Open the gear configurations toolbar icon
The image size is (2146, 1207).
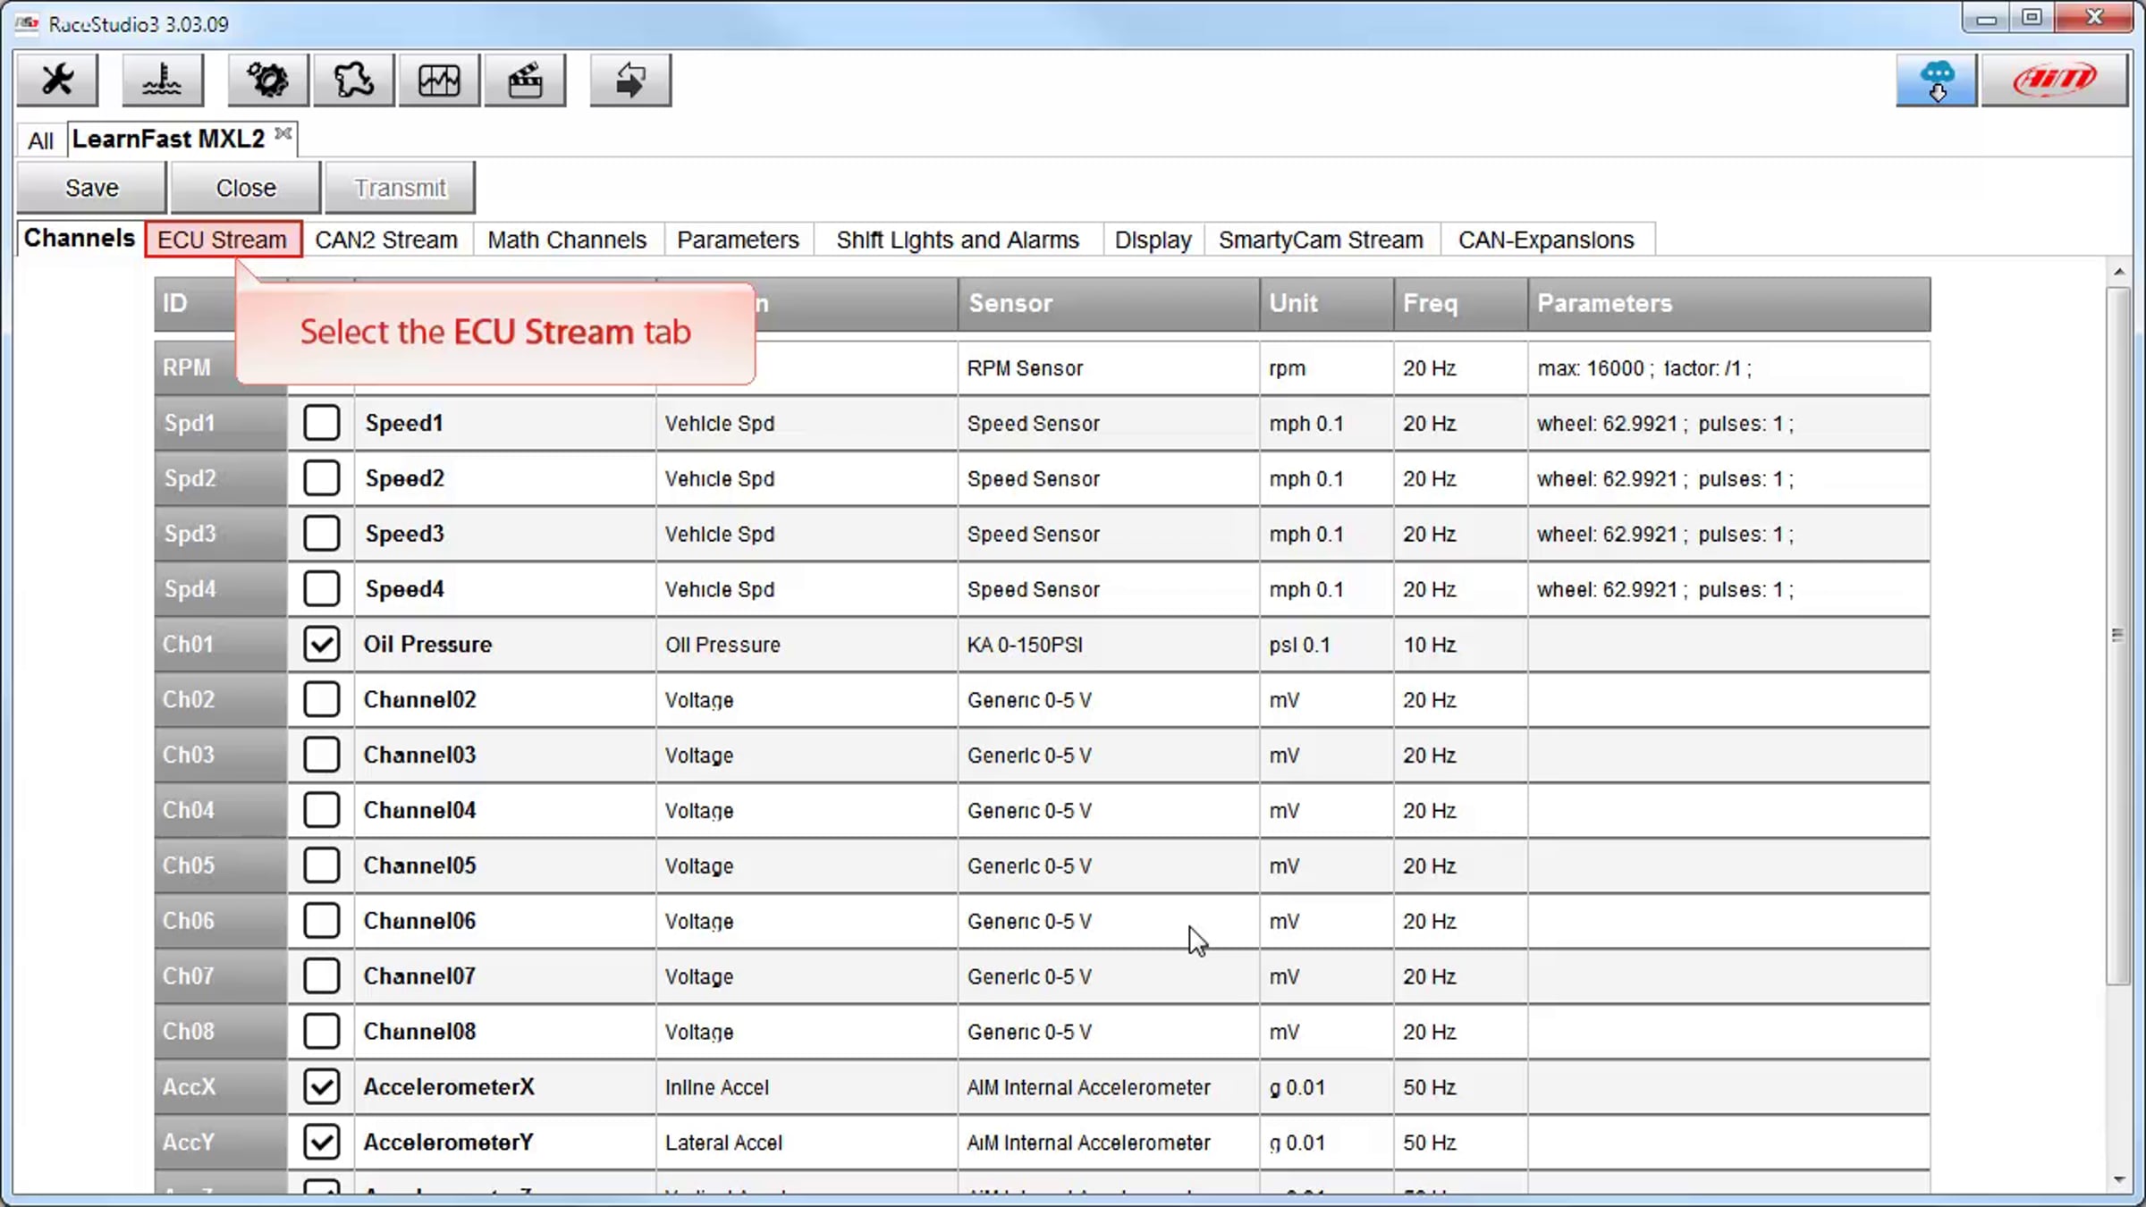(x=268, y=80)
